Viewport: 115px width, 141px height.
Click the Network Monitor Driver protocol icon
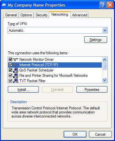[16, 60]
